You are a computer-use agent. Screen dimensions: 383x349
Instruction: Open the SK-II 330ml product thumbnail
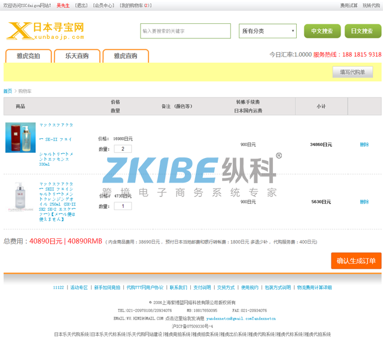[20, 138]
